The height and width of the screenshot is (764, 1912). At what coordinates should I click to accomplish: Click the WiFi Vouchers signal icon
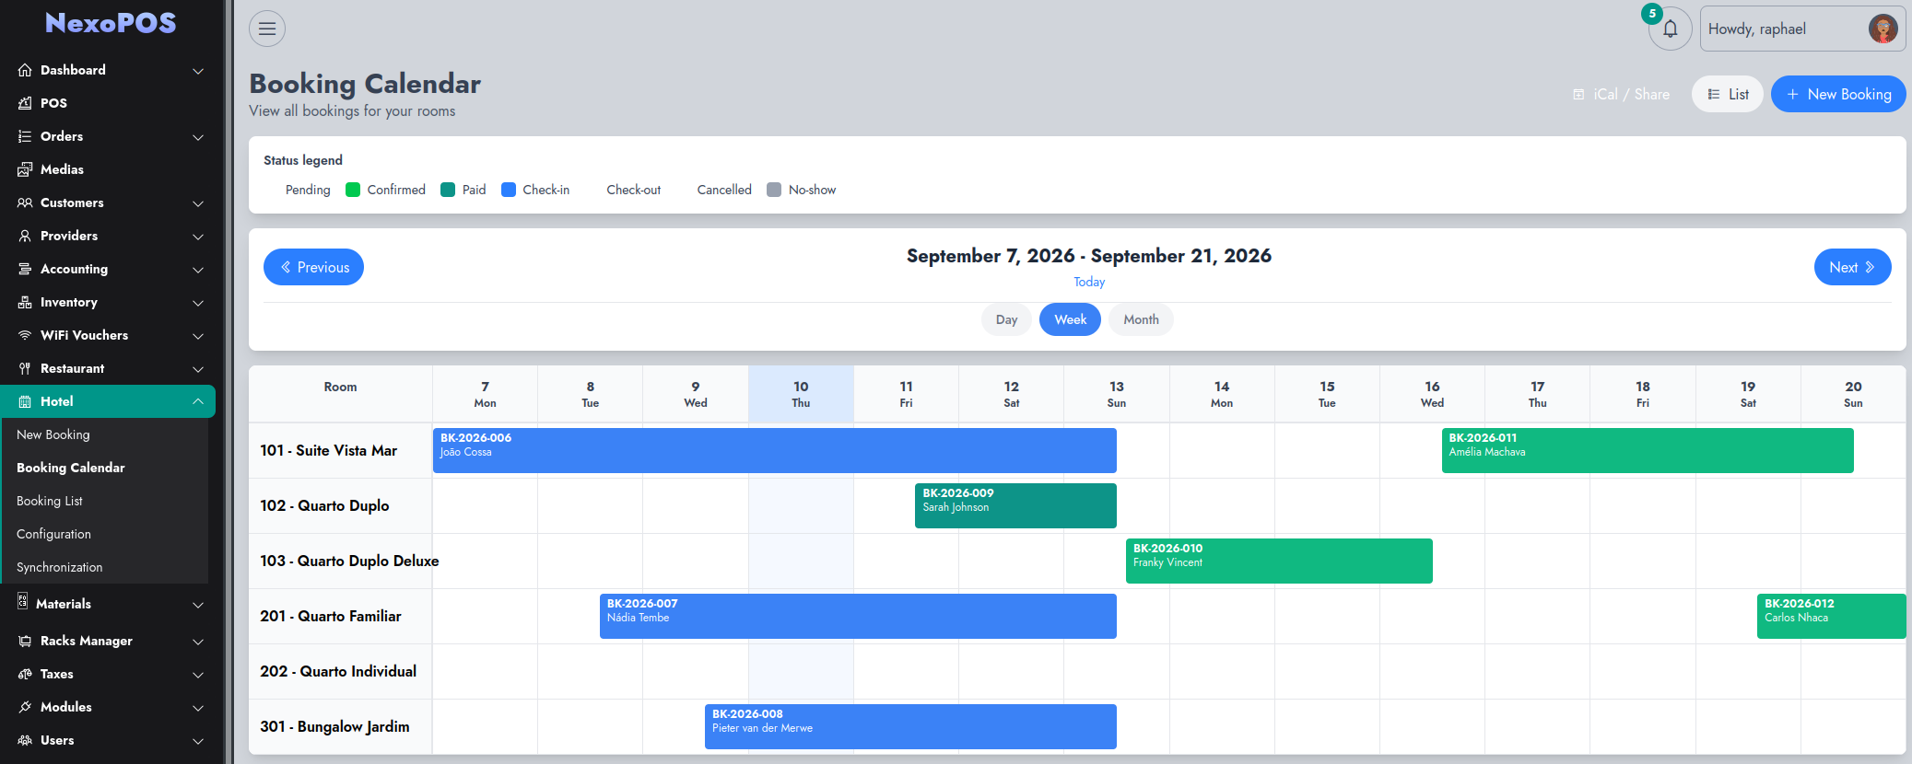tap(25, 335)
